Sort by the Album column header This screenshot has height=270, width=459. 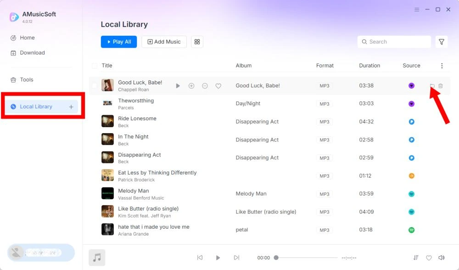[244, 66]
